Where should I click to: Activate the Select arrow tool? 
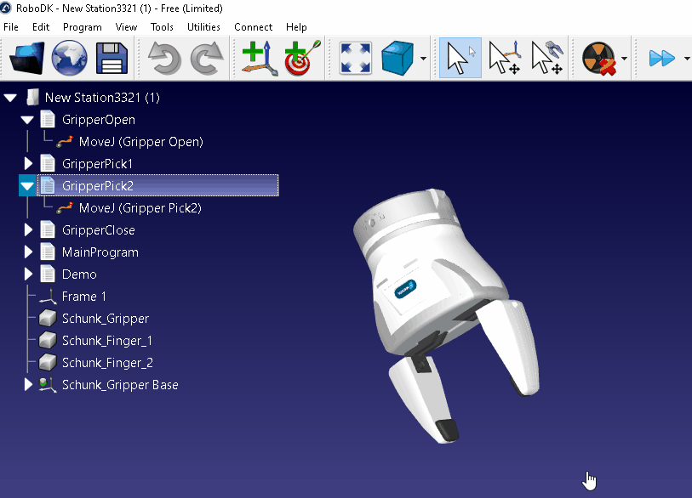[x=460, y=58]
